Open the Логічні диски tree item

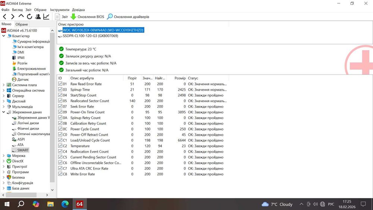28,123
